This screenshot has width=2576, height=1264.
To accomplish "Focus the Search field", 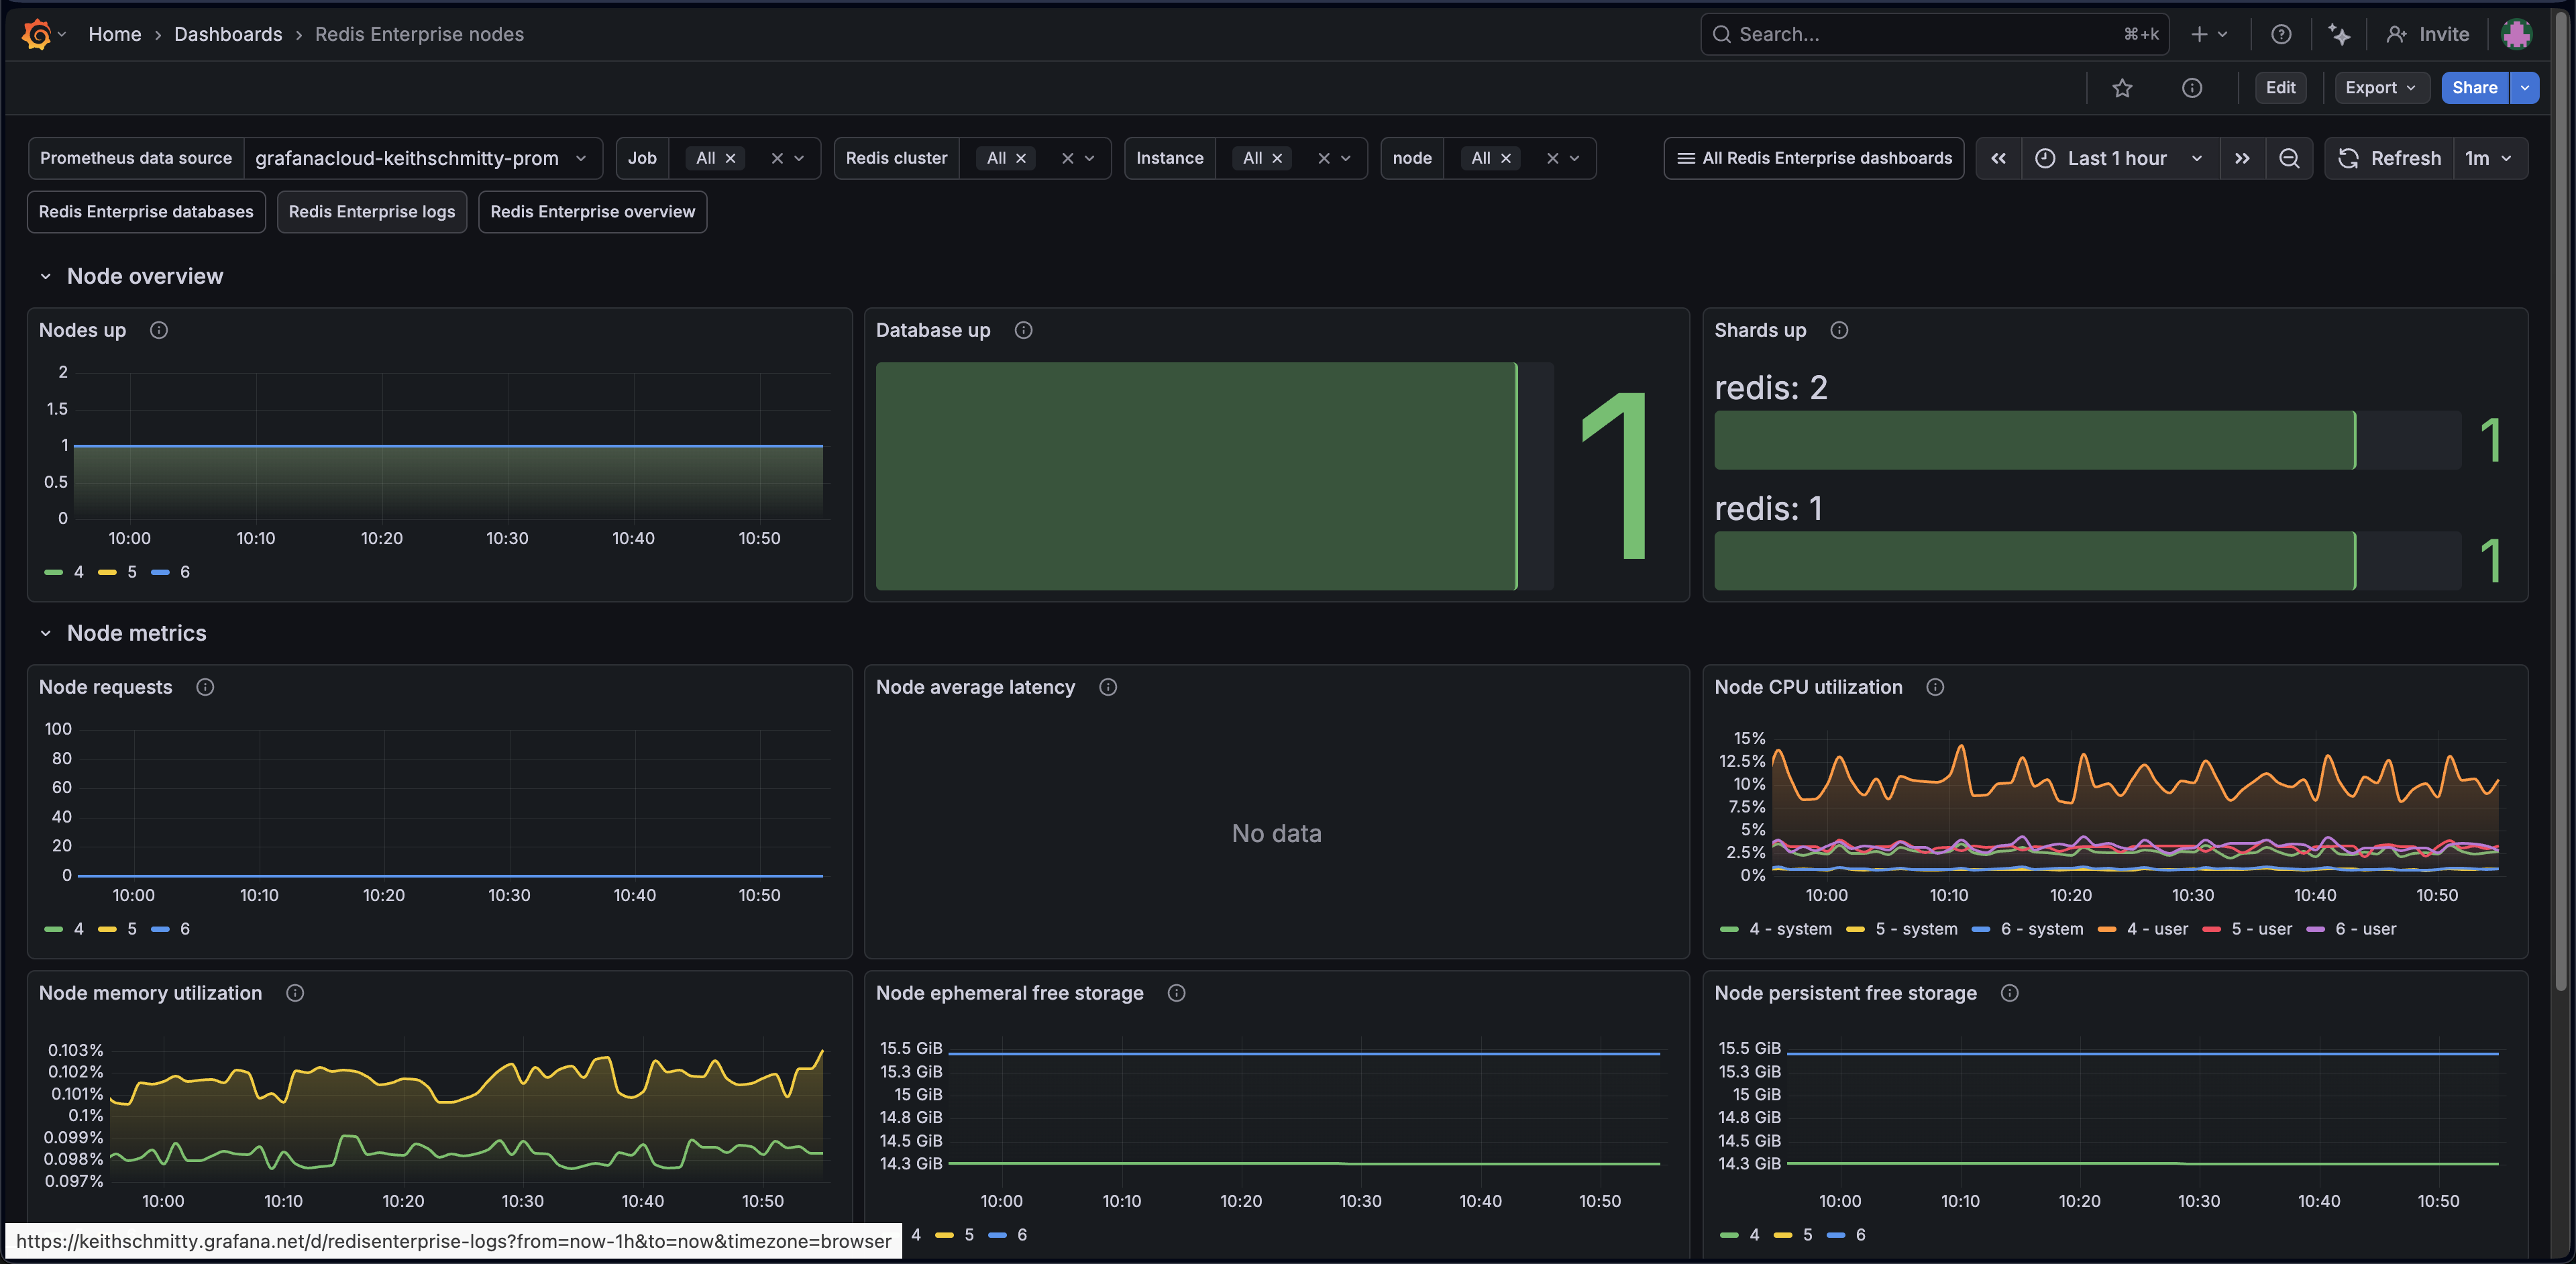I will tap(1935, 34).
